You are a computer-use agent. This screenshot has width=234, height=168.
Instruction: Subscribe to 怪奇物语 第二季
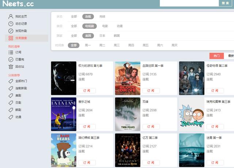tap(215, 91)
